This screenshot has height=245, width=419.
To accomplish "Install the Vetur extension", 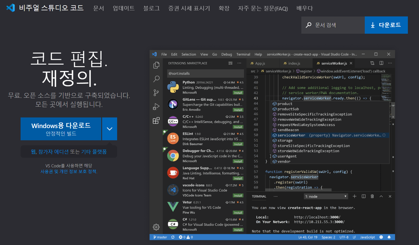I will [238, 213].
